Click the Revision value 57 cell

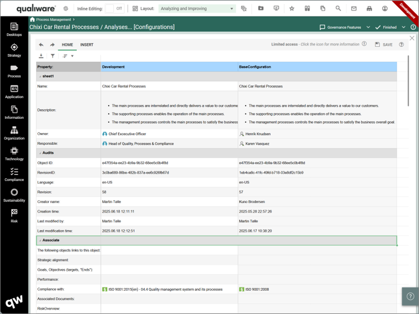point(317,192)
